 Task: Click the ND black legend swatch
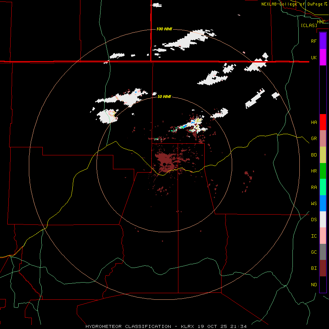pyautogui.click(x=323, y=284)
